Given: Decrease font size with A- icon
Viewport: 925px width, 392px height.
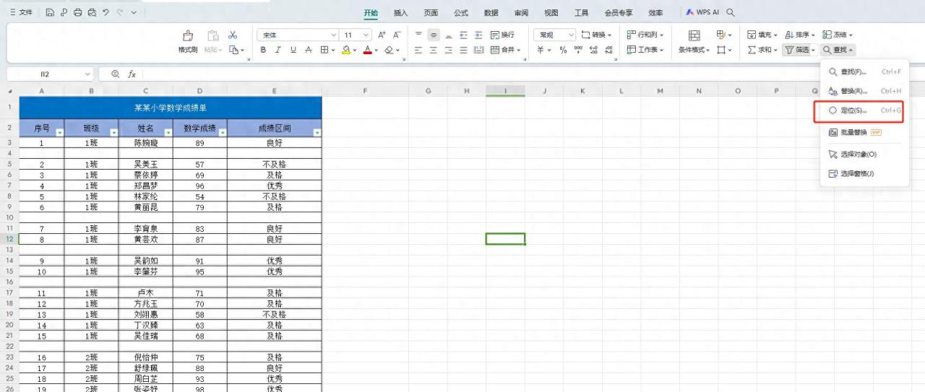Looking at the screenshot, I should point(397,35).
